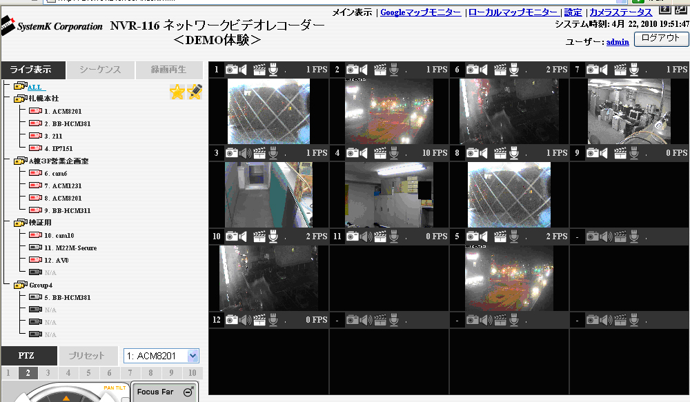Toggle speaker audio for channel 11
This screenshot has height=402, width=690.
(x=366, y=237)
